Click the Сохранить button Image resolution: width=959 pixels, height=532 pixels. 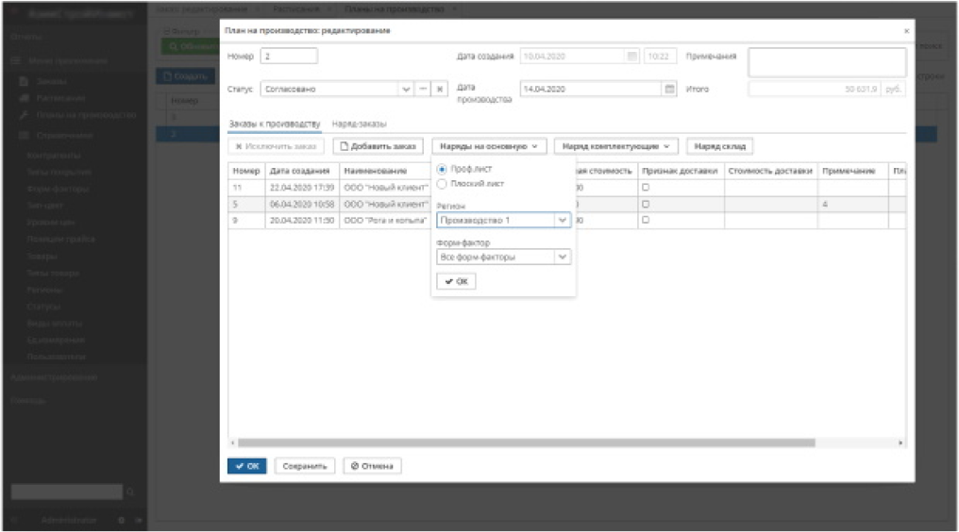pos(305,466)
